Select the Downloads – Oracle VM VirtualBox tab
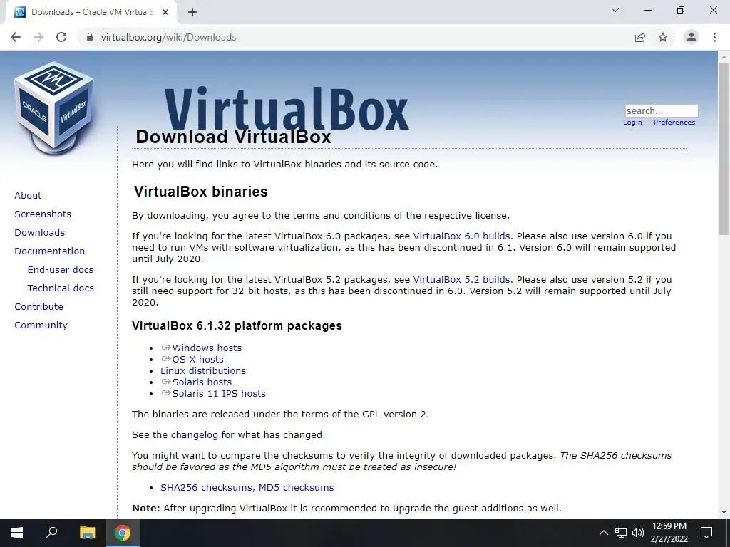This screenshot has height=547, width=730. click(91, 12)
